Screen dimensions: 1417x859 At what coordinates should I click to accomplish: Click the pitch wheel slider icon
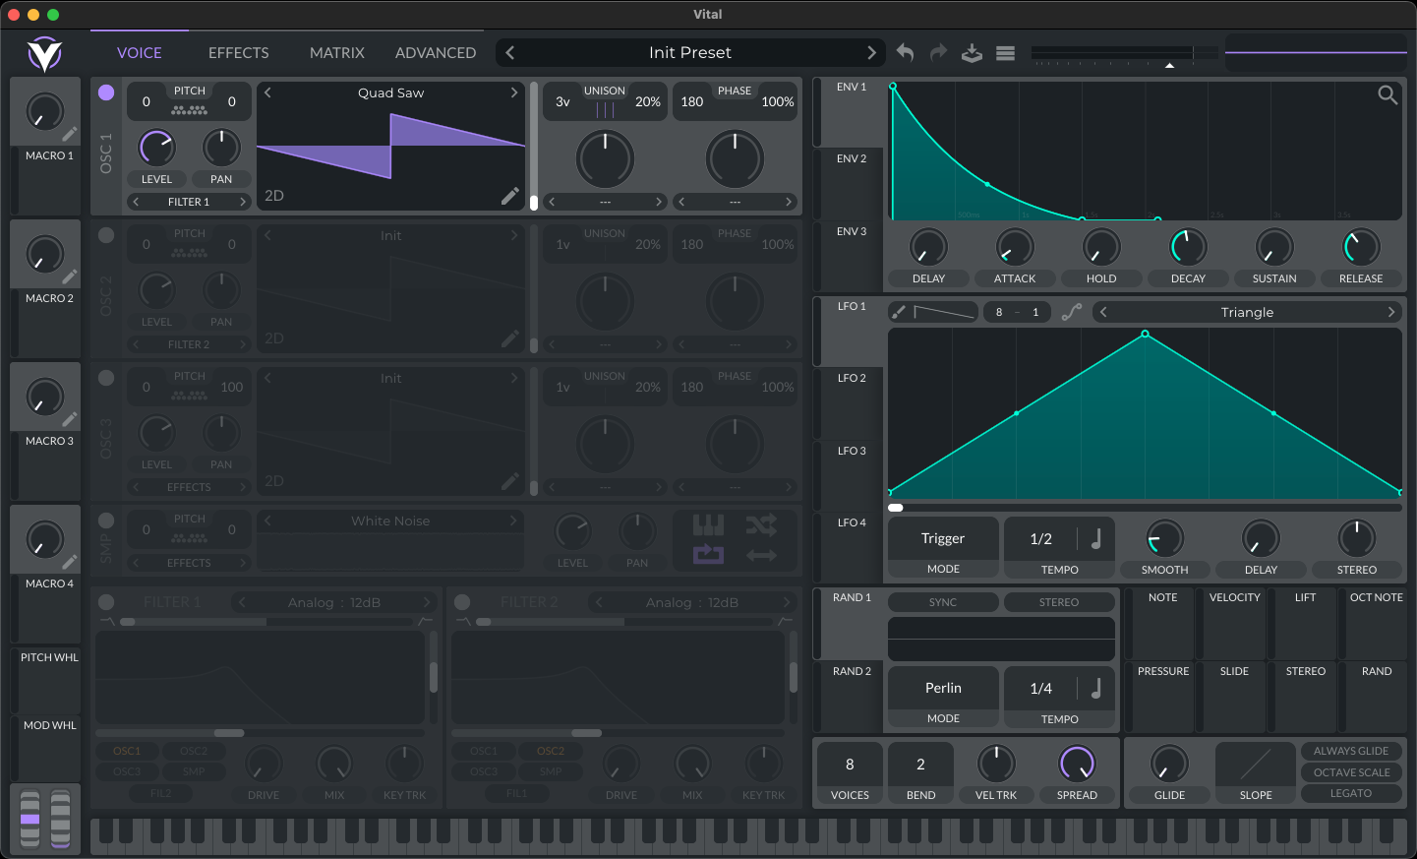(x=30, y=819)
